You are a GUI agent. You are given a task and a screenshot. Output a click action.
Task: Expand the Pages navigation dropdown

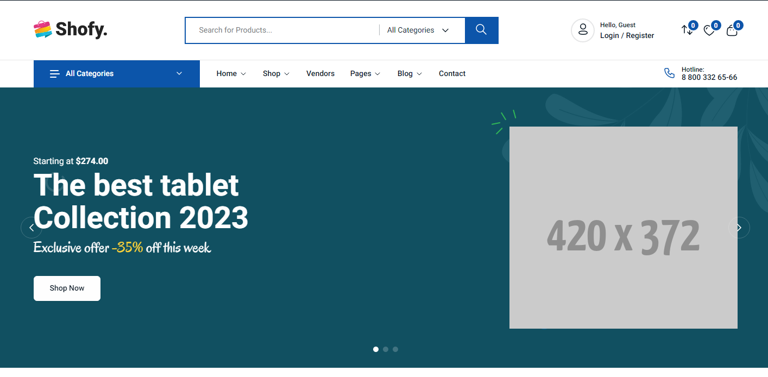[365, 74]
